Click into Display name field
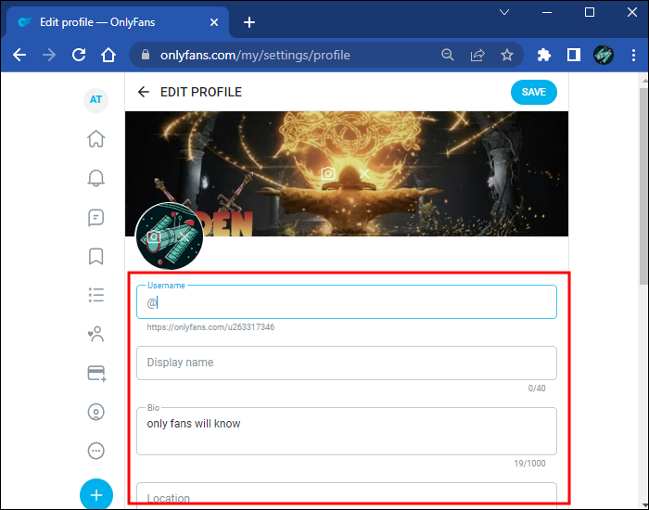This screenshot has width=649, height=510. (x=347, y=363)
